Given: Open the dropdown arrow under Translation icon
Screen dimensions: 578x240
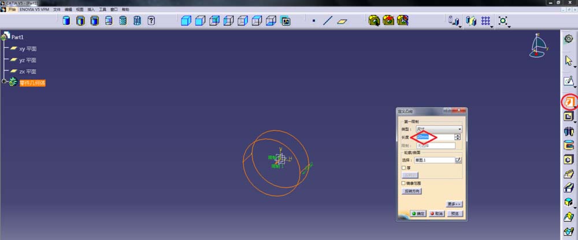Looking at the screenshot, I should point(460,27).
